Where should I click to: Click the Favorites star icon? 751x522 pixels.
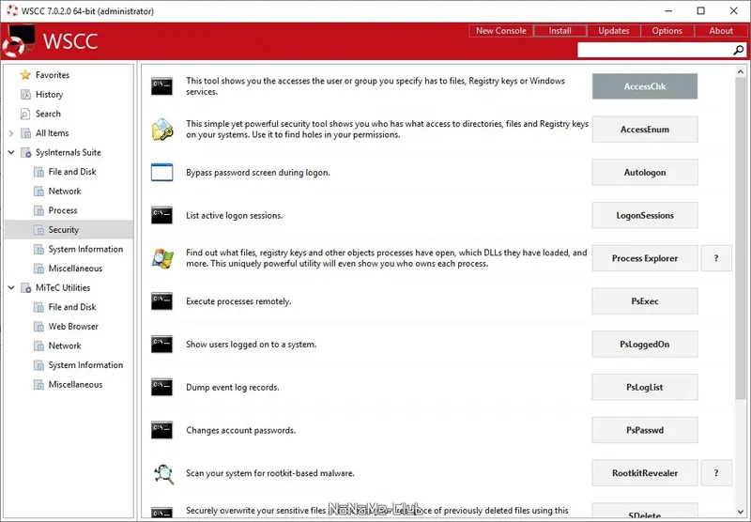point(25,75)
